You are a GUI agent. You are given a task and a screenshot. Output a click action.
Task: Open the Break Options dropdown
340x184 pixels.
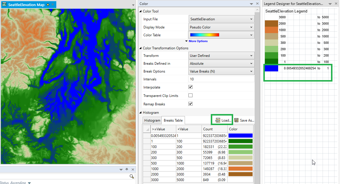click(221, 71)
